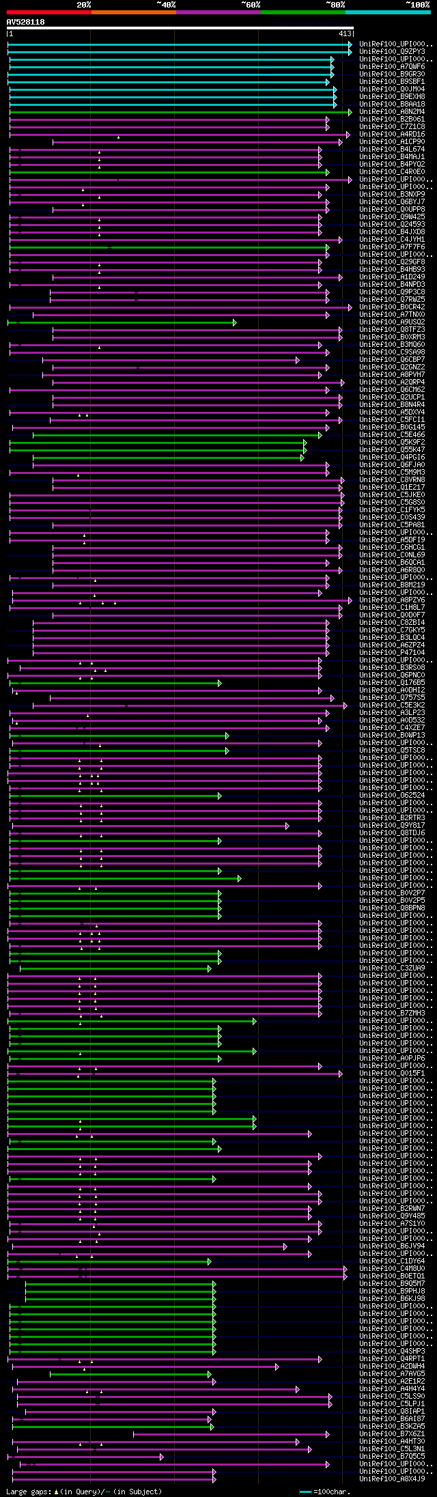Screen dimensions: 437x1497
Task: Open hit UniRef100_A8N2M4
Action: 392,111
